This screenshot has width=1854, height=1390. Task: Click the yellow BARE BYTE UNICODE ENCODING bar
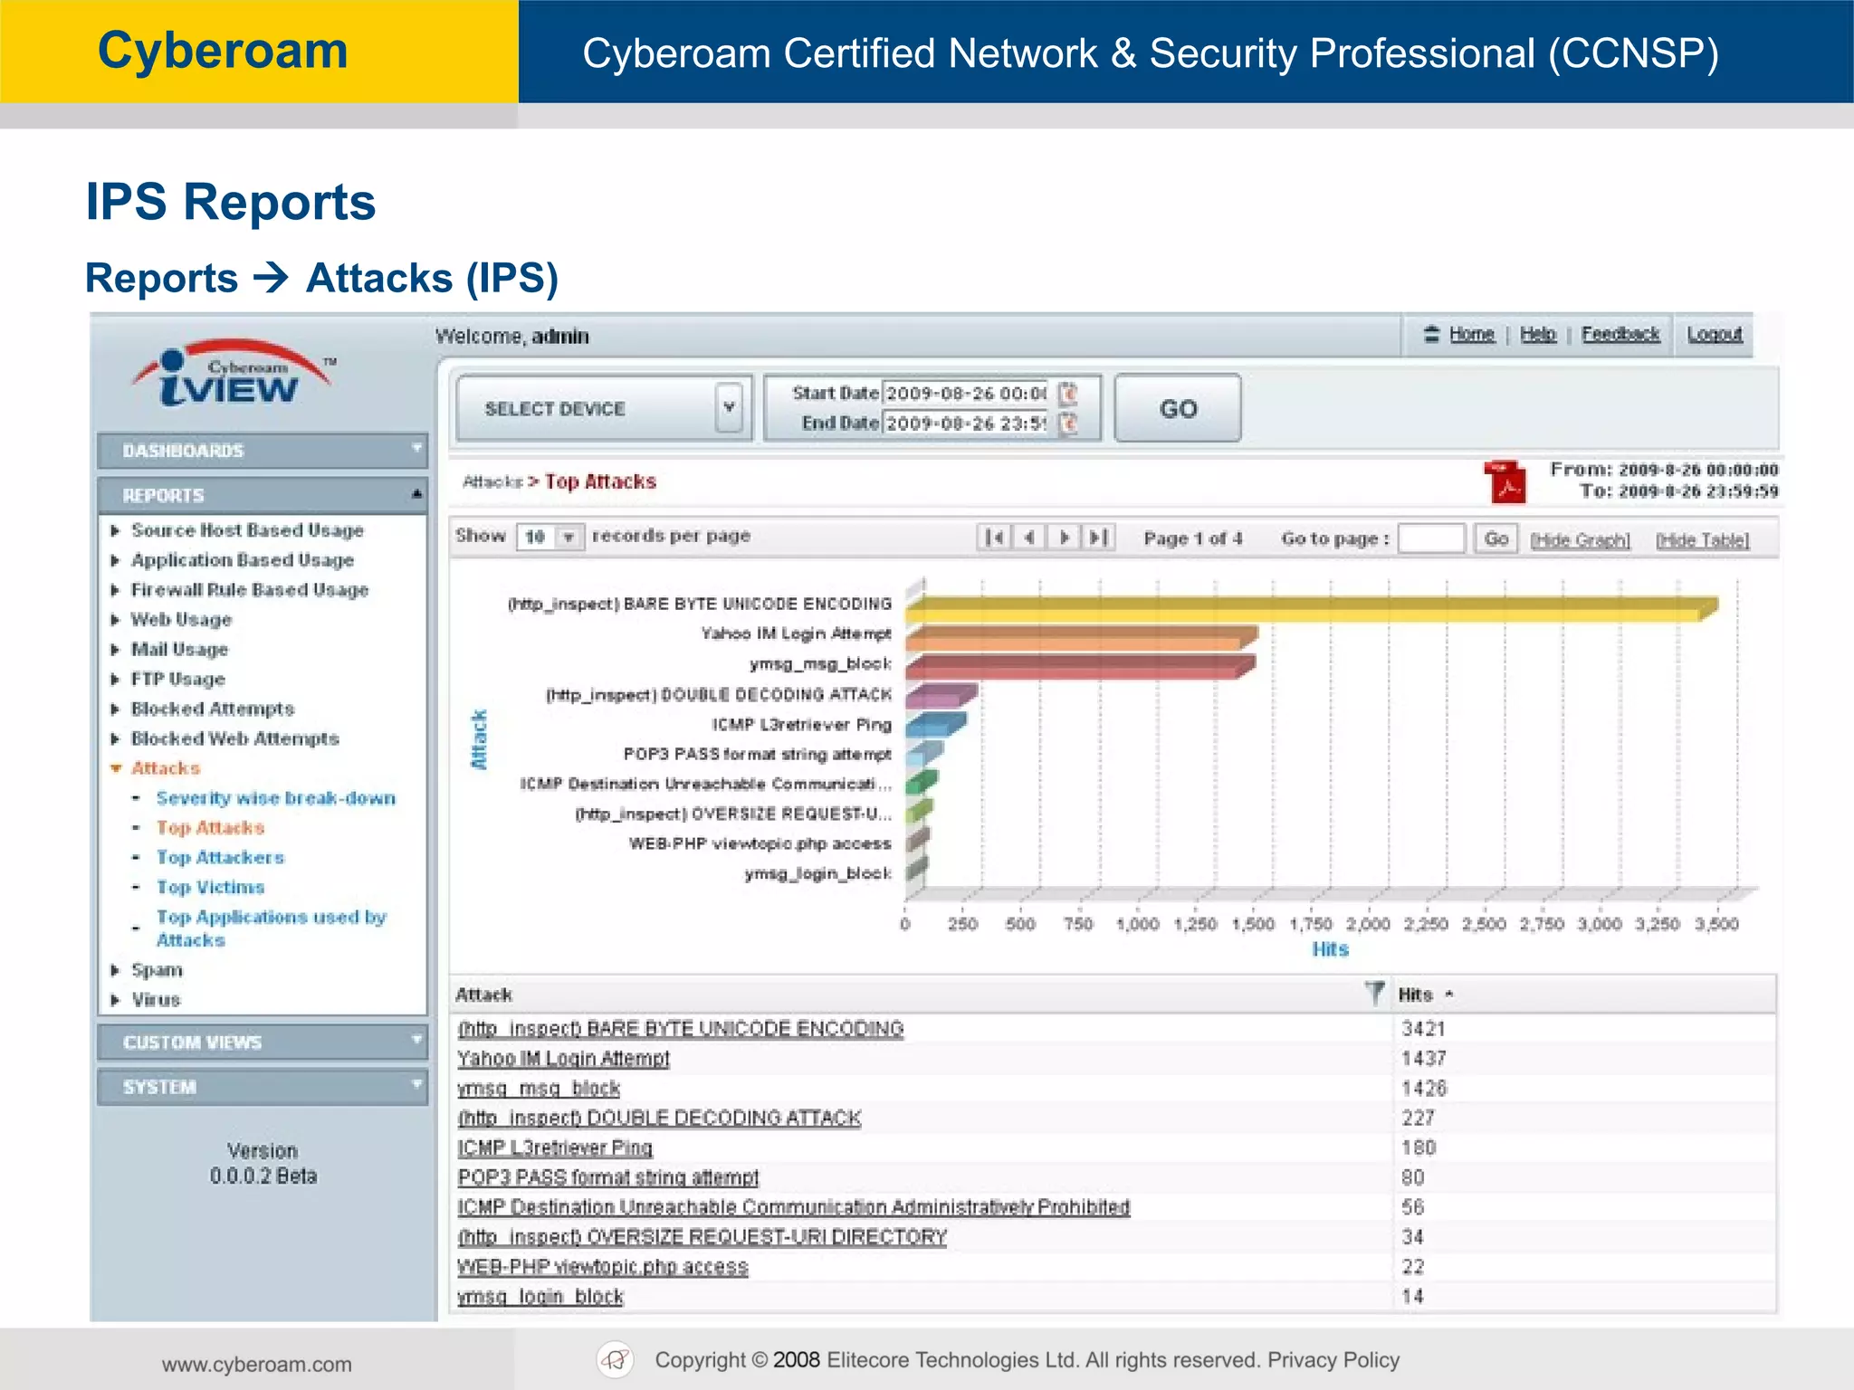(x=1310, y=608)
